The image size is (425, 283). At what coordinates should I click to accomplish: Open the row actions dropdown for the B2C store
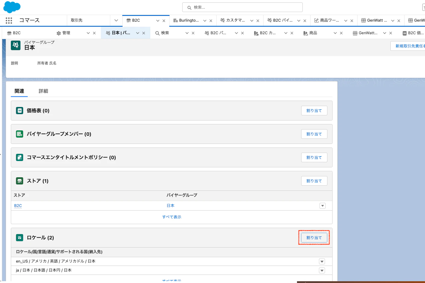(x=323, y=206)
